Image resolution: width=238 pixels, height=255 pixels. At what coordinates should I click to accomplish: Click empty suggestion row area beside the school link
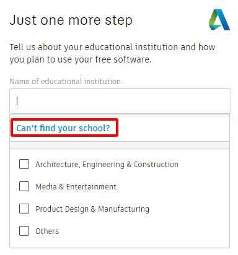(x=174, y=128)
